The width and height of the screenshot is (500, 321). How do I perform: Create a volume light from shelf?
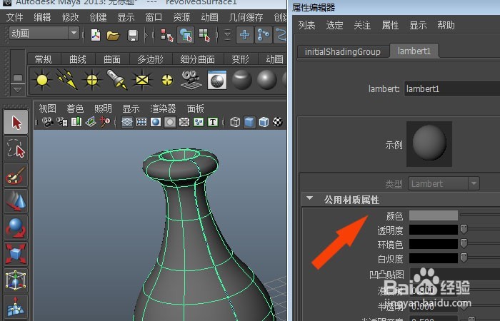coord(166,80)
